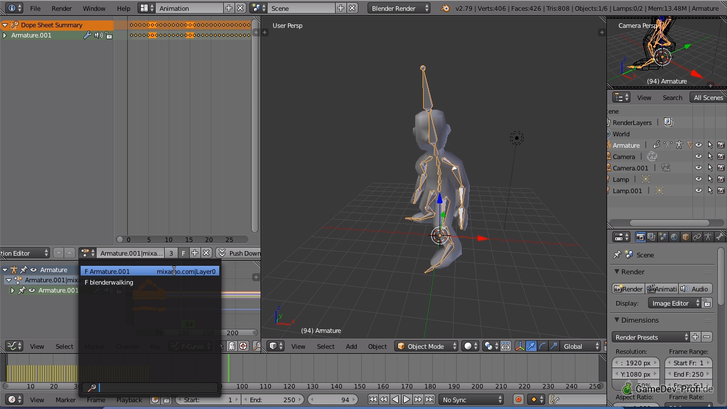
Task: Click the current frame field showing 94
Action: [x=333, y=399]
